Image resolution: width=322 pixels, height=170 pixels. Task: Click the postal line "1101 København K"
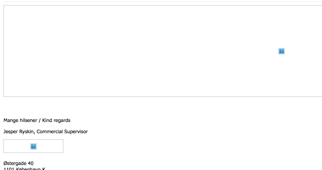click(24, 169)
